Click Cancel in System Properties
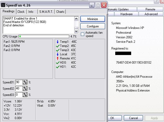The width and height of the screenshot is (164, 122). (x=133, y=118)
